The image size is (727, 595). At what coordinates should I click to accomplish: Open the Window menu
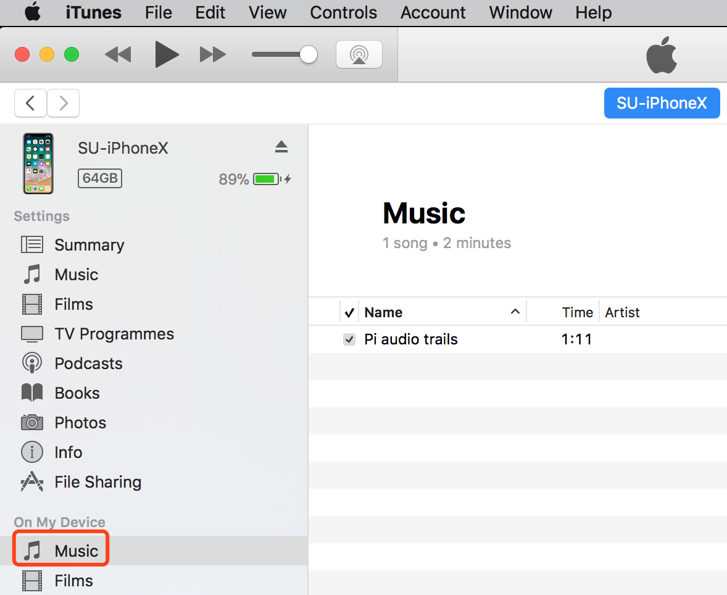521,12
